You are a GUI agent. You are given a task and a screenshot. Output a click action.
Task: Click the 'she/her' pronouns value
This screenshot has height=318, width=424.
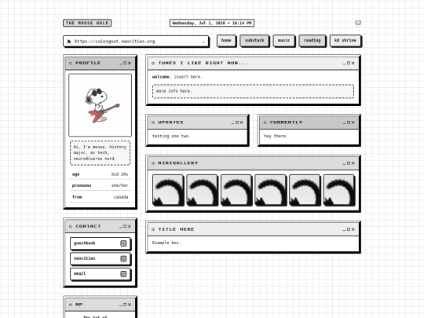pyautogui.click(x=119, y=185)
